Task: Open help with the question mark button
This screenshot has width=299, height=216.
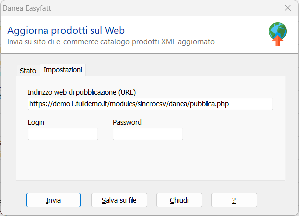Action: pos(234,200)
